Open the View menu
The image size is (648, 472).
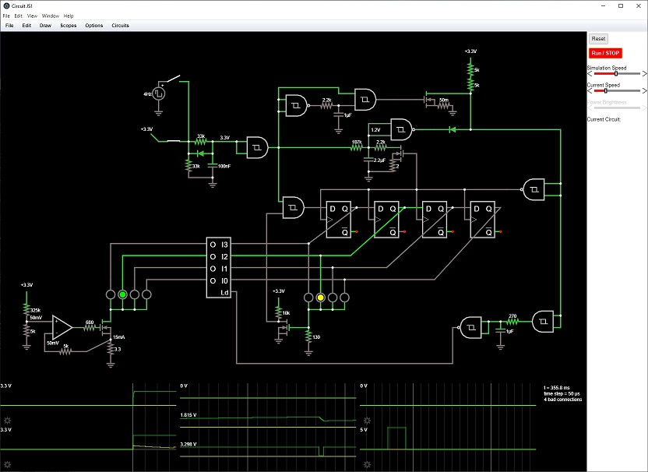coord(32,16)
